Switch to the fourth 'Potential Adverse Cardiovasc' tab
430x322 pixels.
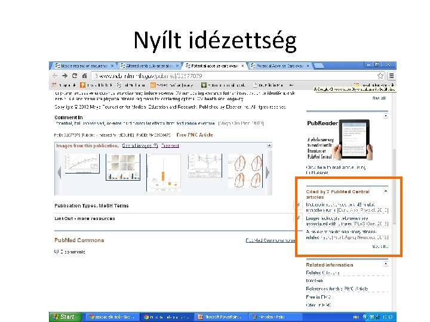coord(280,66)
